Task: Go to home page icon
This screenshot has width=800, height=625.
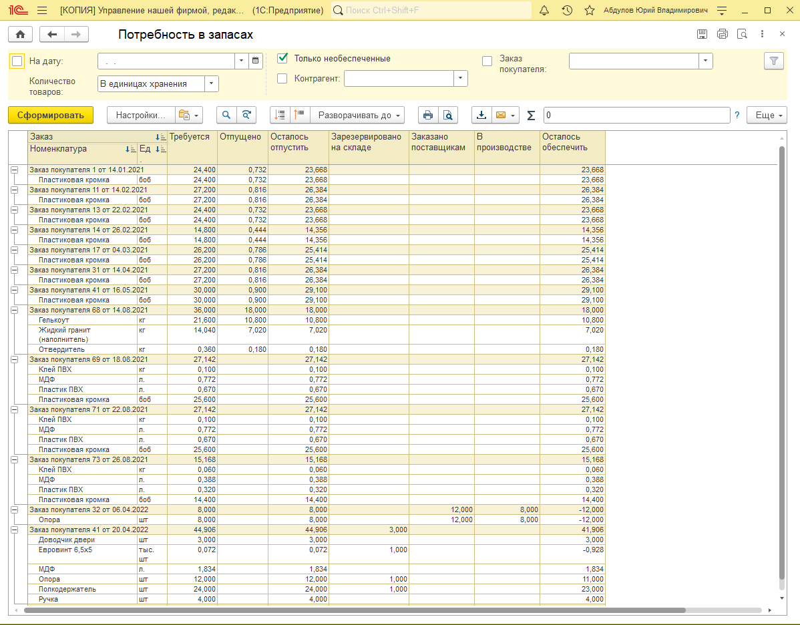Action: 21,34
